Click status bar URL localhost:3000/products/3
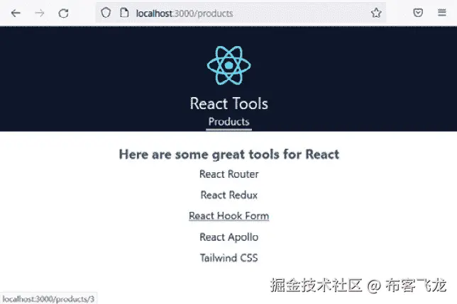The image size is (457, 304). [x=48, y=299]
